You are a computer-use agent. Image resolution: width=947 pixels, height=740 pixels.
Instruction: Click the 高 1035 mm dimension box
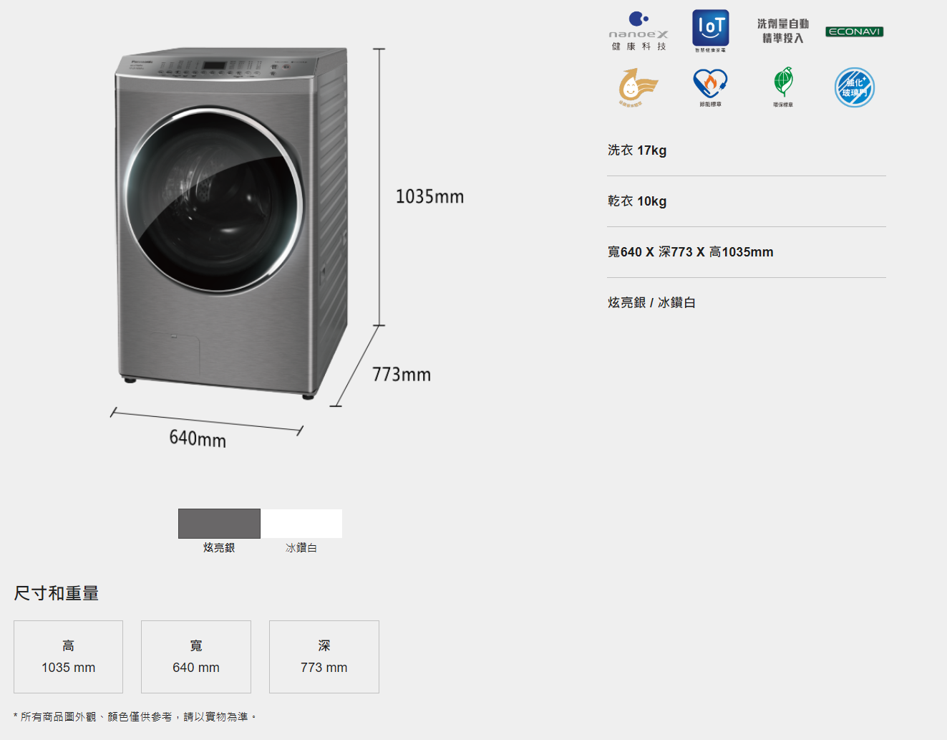[x=68, y=657]
